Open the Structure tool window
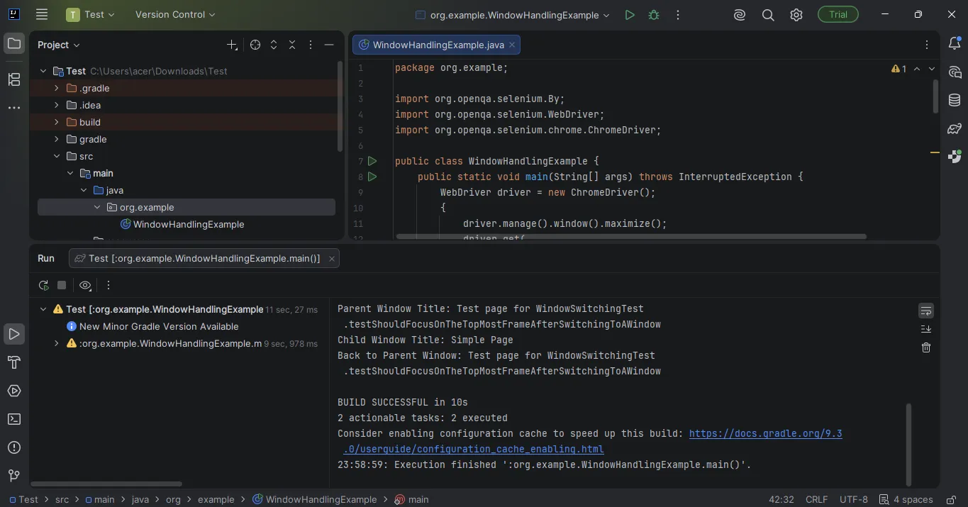This screenshot has width=968, height=507. [x=14, y=79]
